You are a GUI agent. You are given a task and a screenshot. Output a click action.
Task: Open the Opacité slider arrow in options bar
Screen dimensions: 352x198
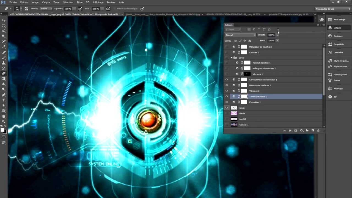(74, 9)
